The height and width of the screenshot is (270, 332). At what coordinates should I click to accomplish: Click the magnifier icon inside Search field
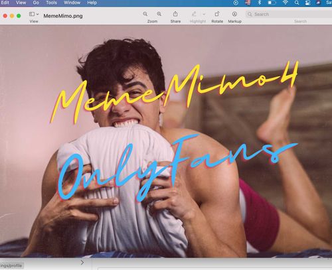(250, 14)
